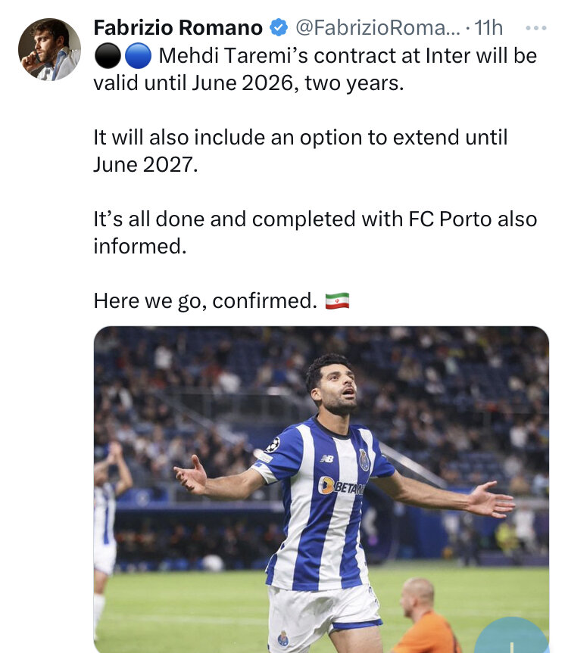Select the "valid until June 2026" sentence

[x=248, y=82]
